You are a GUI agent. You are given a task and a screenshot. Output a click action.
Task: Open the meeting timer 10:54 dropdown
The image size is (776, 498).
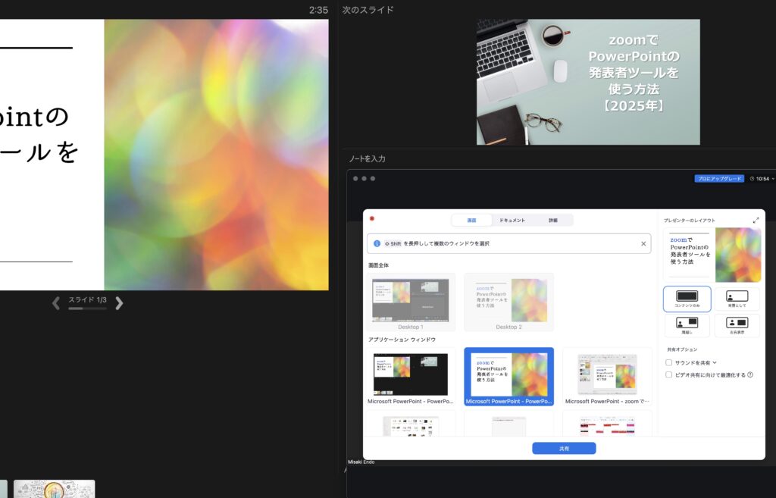761,179
